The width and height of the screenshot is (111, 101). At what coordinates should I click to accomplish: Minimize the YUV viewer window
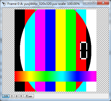(x=87, y=3)
